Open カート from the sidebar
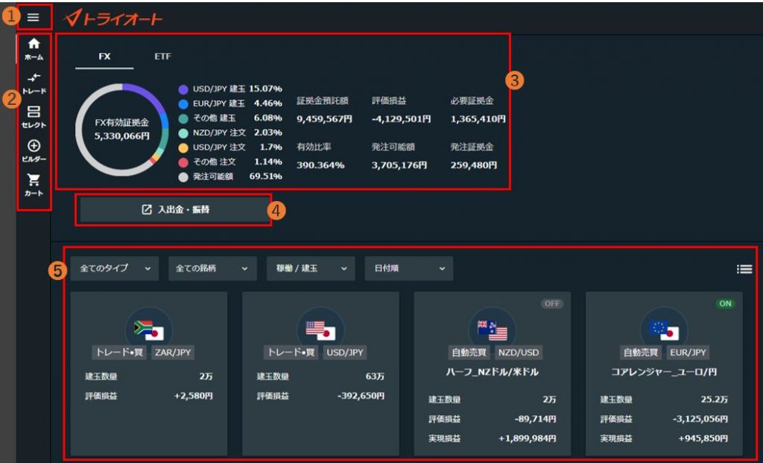The image size is (763, 463). tap(34, 185)
